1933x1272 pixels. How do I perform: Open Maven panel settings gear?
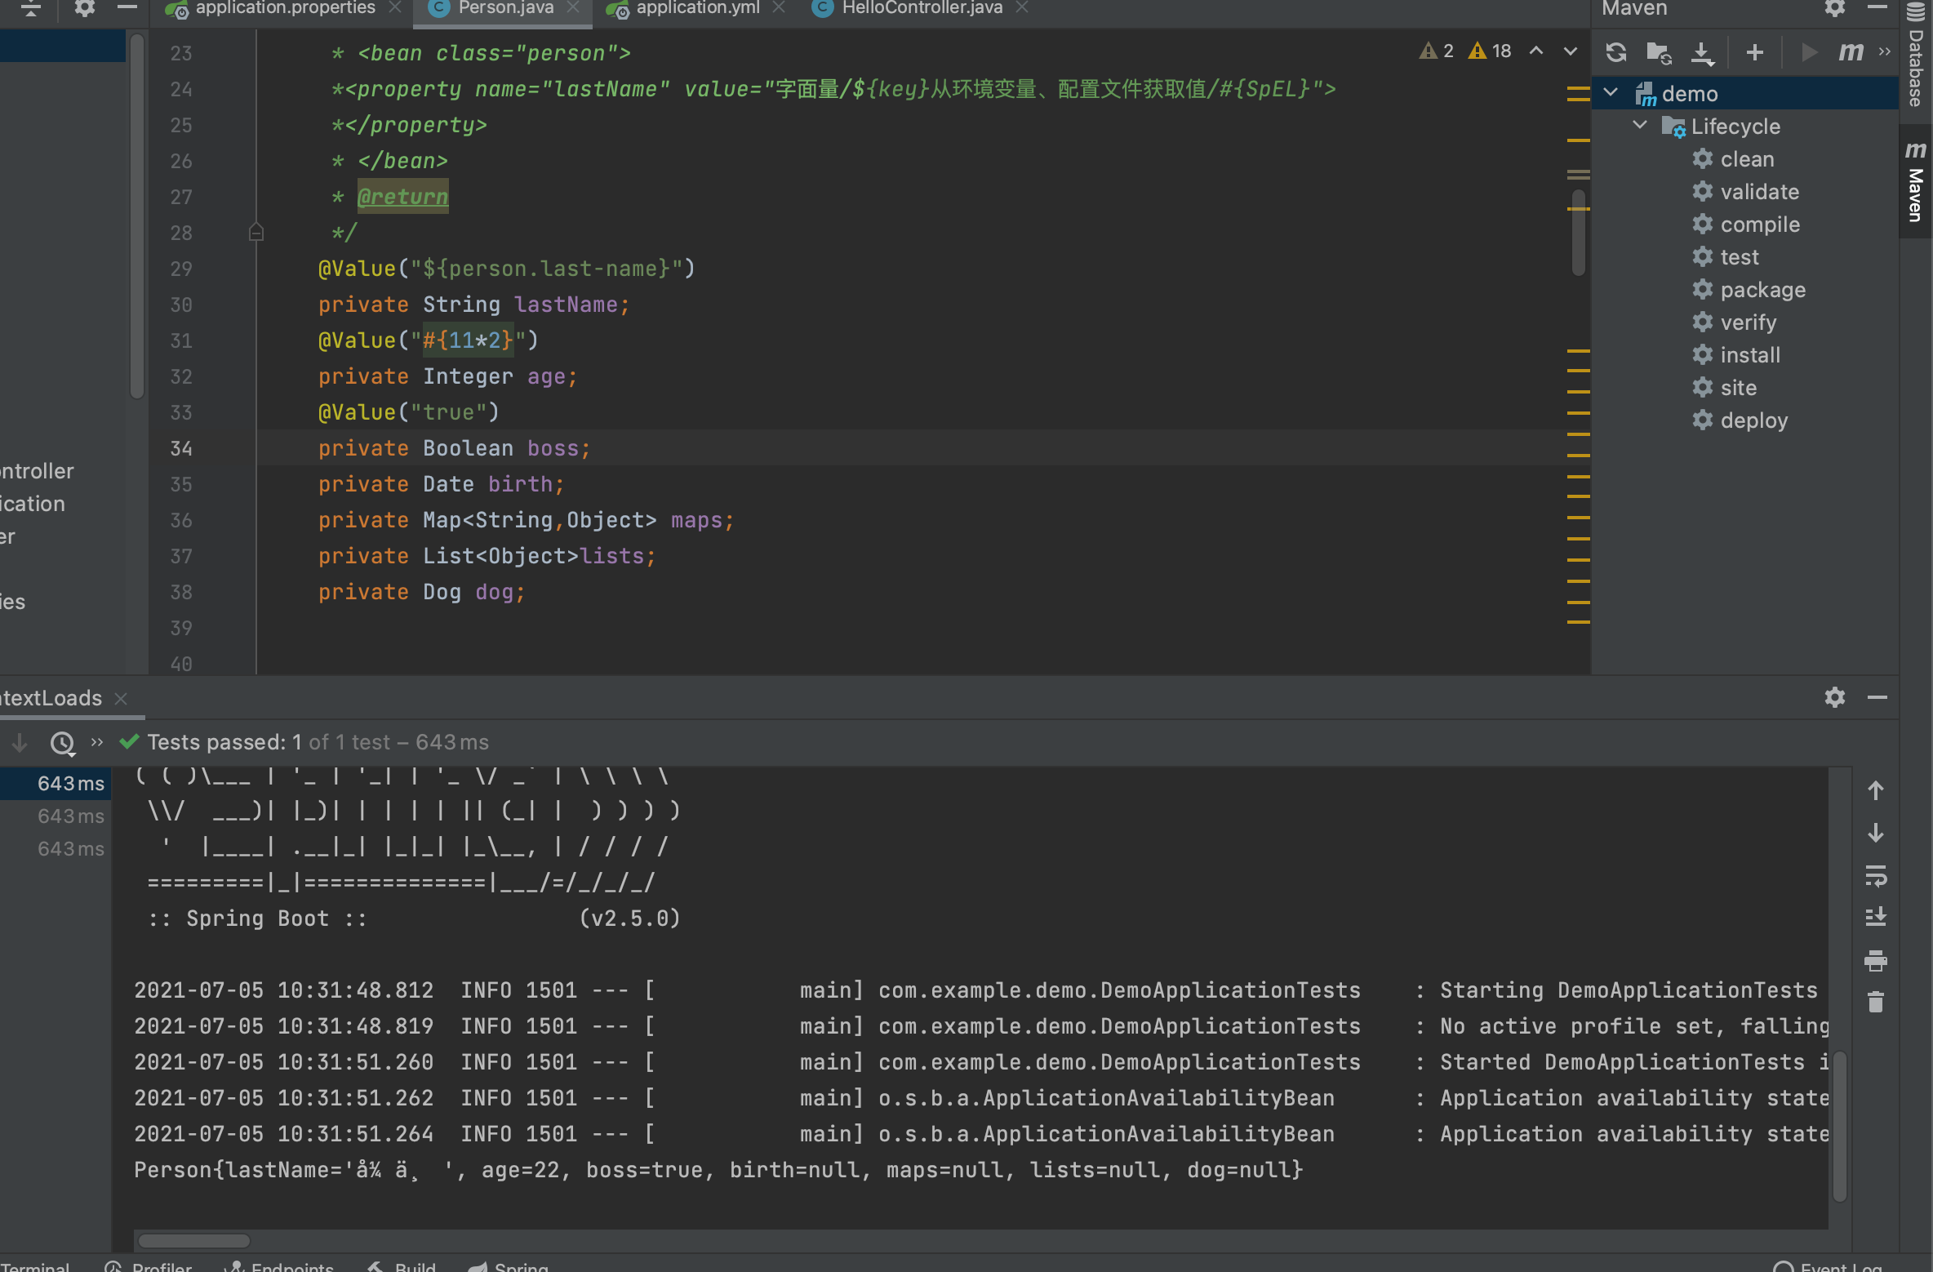[x=1834, y=9]
